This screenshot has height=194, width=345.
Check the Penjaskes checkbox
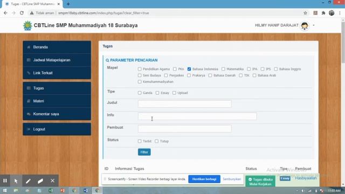pyautogui.click(x=166, y=75)
